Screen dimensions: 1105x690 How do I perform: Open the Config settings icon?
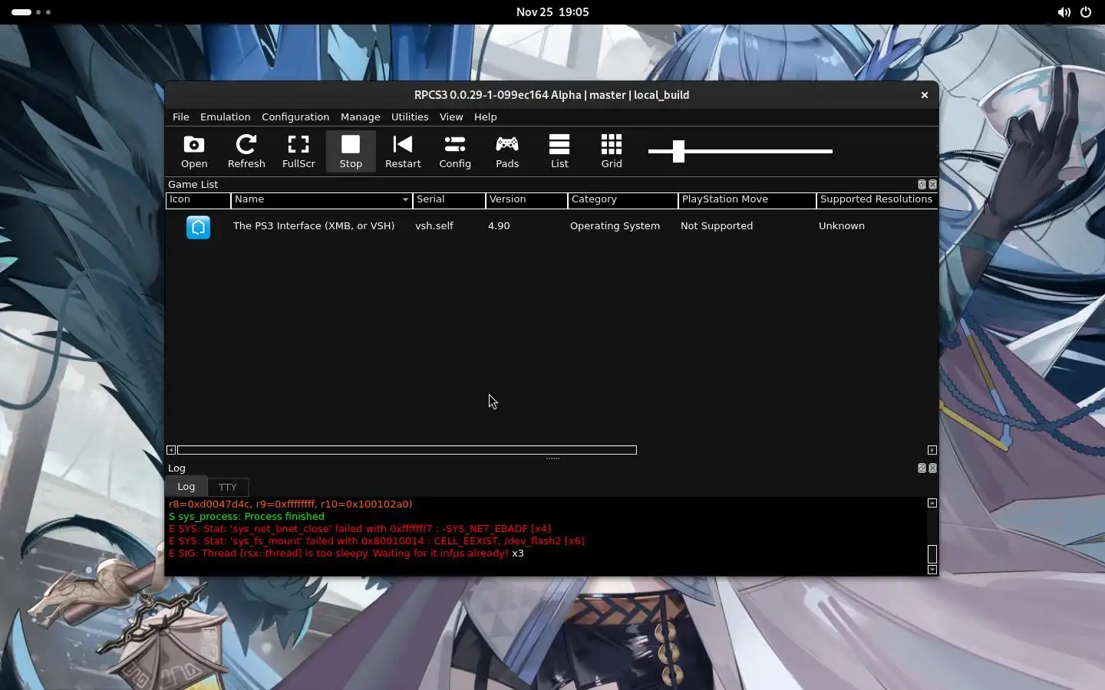pos(455,151)
